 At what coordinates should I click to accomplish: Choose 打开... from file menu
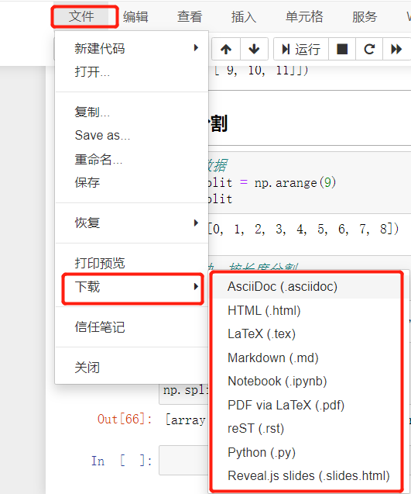coord(132,72)
